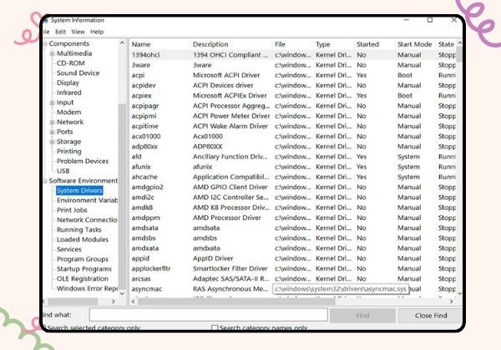Viewport: 501px width, 350px height.
Task: Expand the Network tree node
Action: [x=52, y=122]
